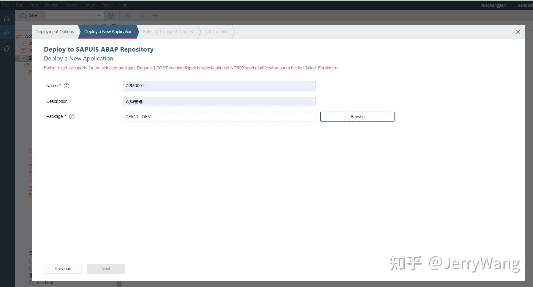Image resolution: width=533 pixels, height=287 pixels.
Task: Click the Previous button
Action: point(63,268)
